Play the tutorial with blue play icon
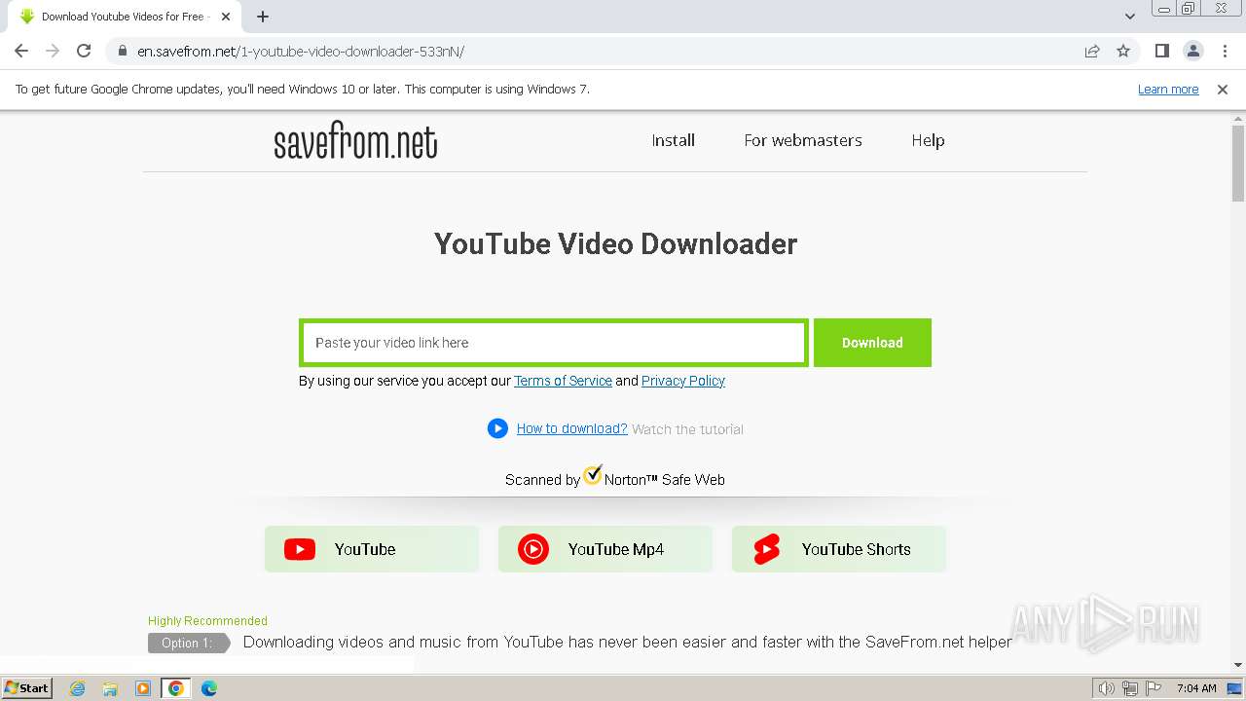1246x701 pixels. click(497, 428)
